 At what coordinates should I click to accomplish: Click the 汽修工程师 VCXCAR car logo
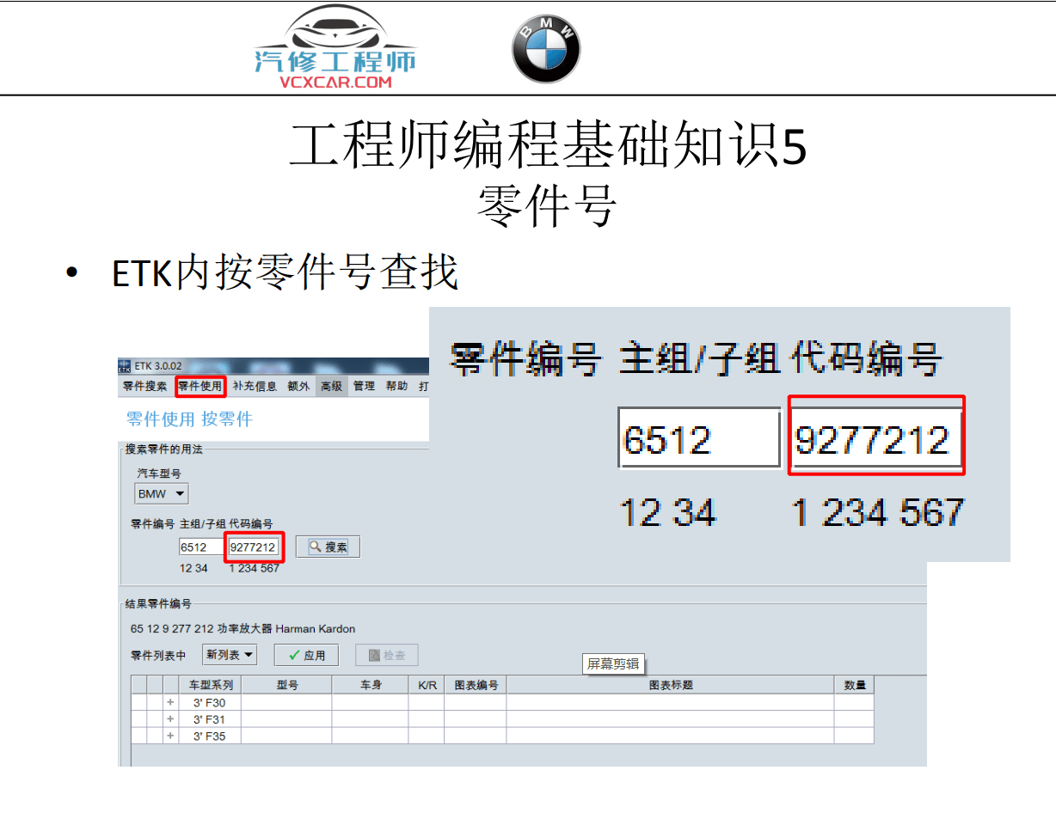point(335,46)
